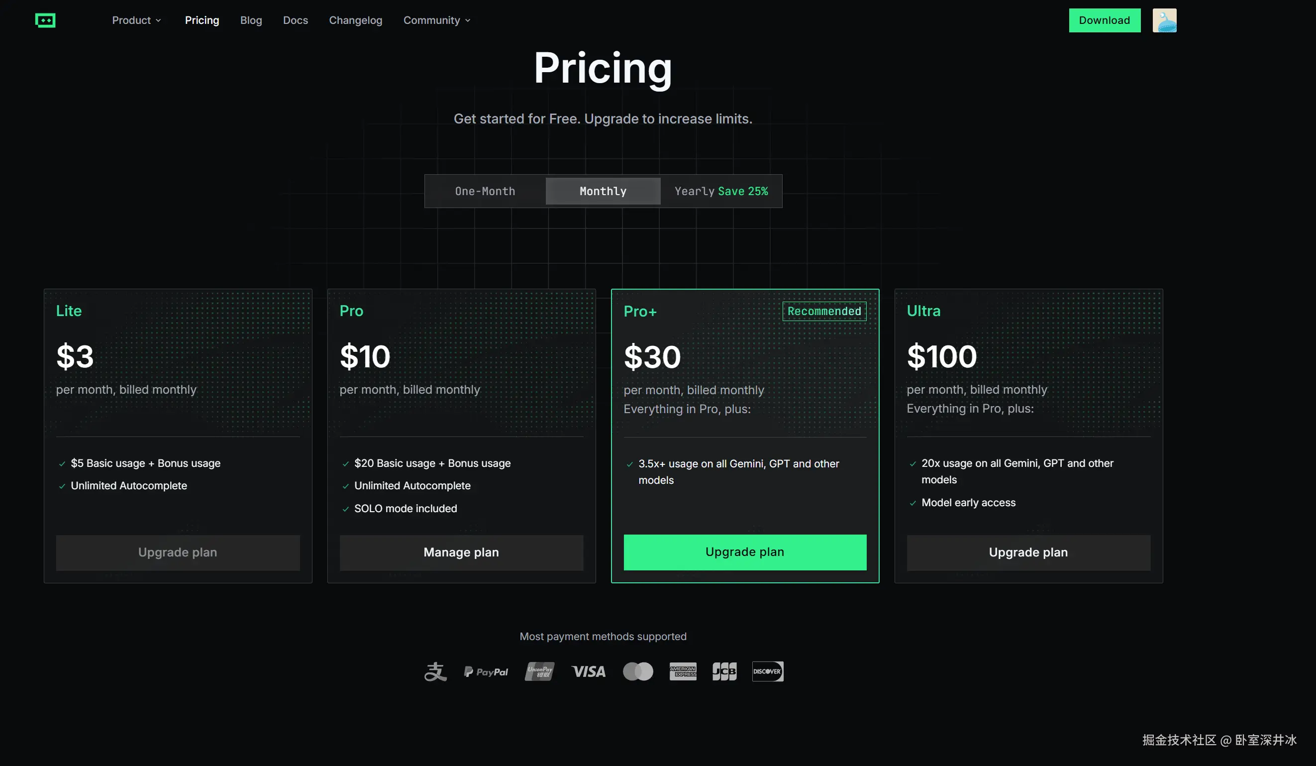Screen dimensions: 1316x766
Task: Expand the Product dropdown menu
Action: point(136,20)
